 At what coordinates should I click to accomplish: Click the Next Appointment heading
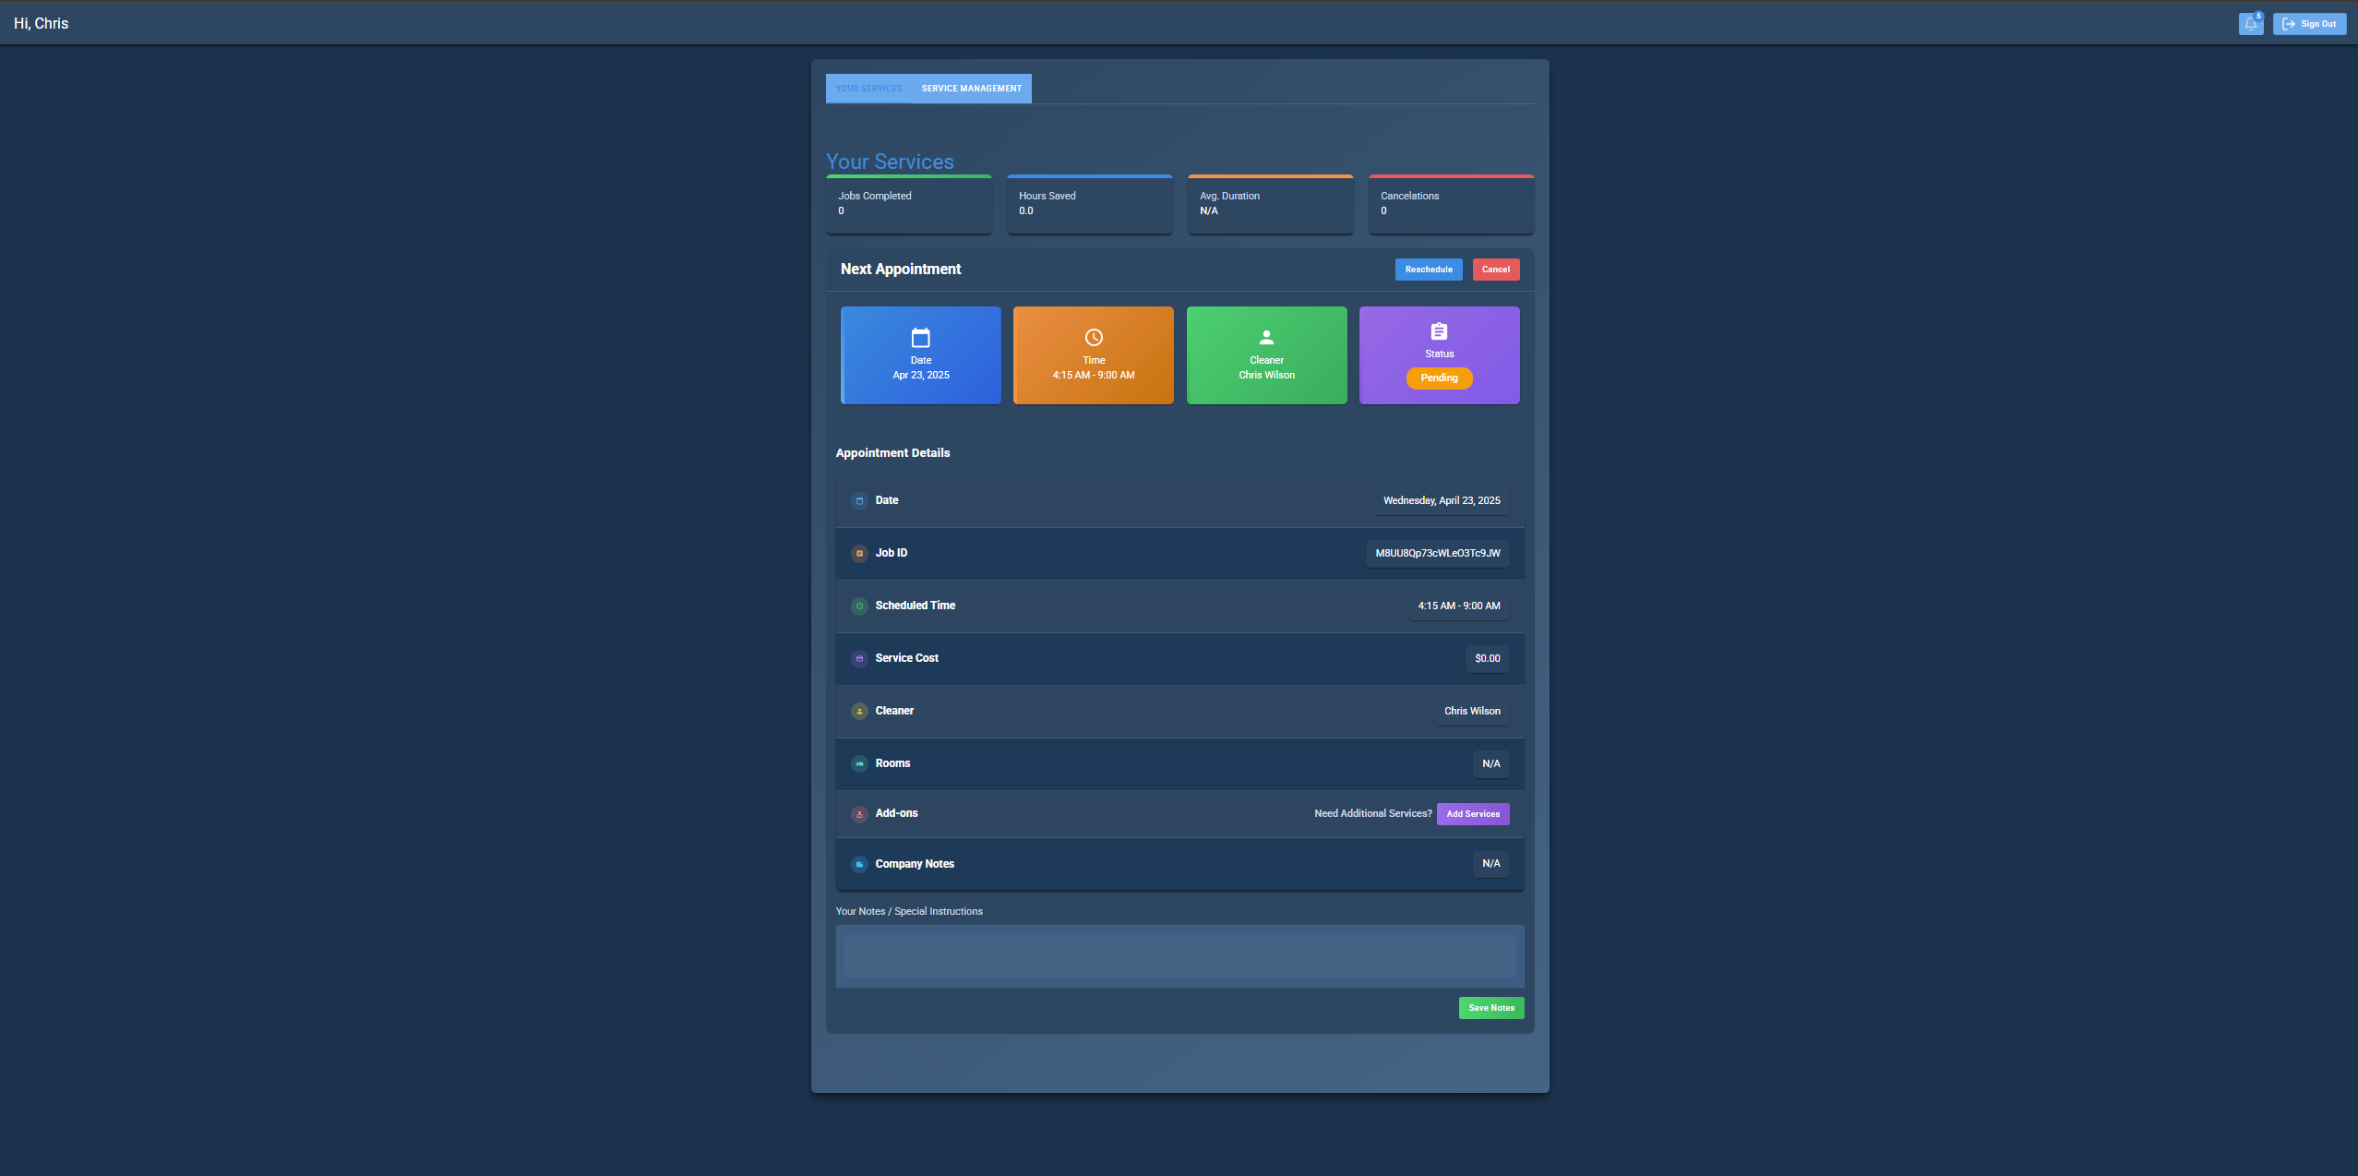click(900, 270)
